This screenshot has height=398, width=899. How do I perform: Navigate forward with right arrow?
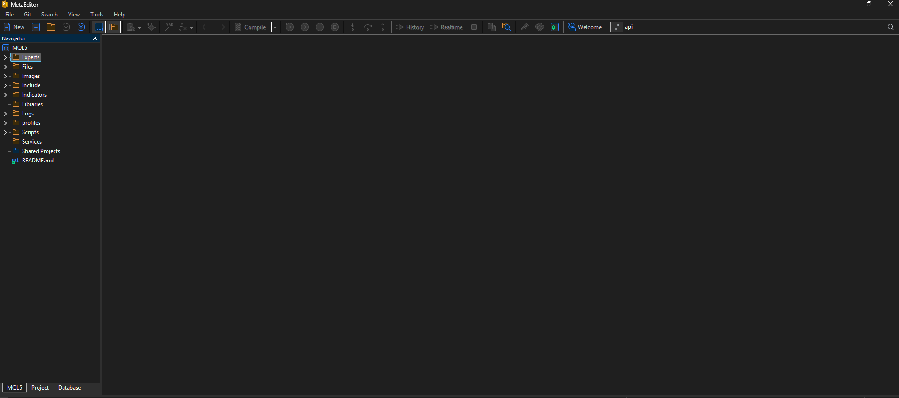221,27
